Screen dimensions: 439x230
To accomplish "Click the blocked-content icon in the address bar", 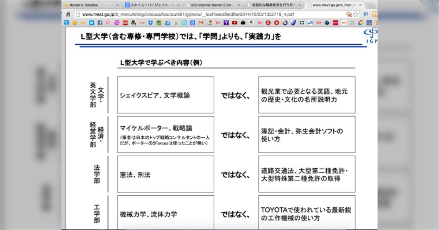I will [x=349, y=14].
